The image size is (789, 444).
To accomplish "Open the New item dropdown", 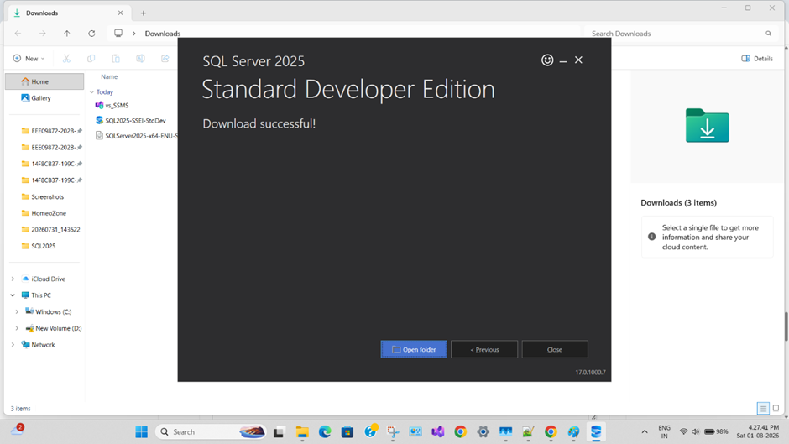I will point(29,59).
